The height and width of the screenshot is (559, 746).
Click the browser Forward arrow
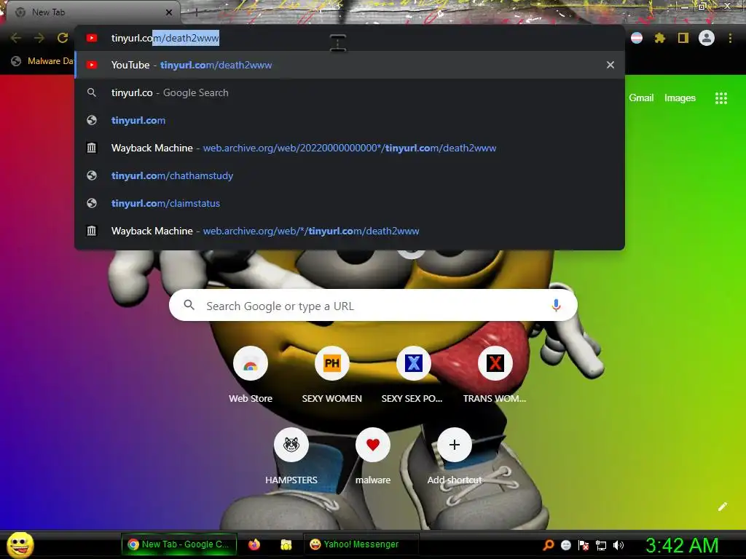pos(39,38)
